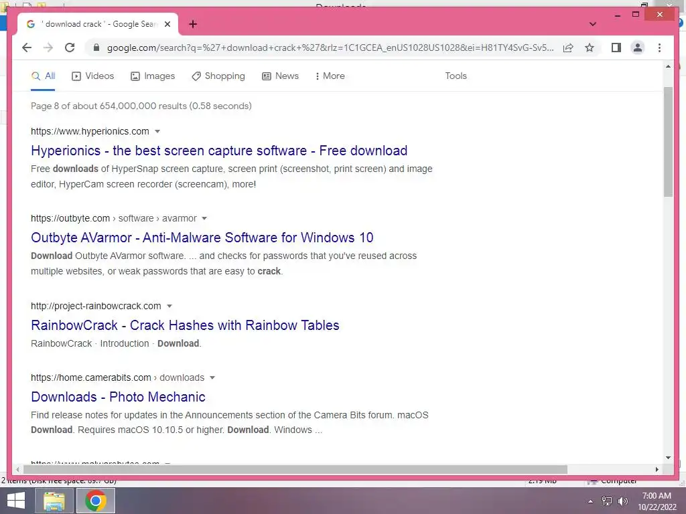Go back to the previous page

pos(27,48)
